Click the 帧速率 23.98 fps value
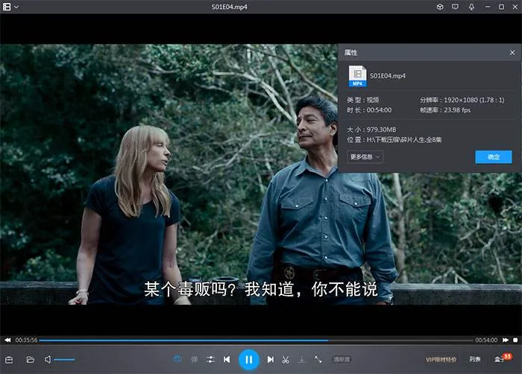 445,110
